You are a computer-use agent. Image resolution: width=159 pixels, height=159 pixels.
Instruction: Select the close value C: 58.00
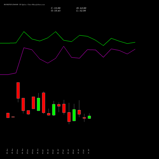[x=56, y=8]
